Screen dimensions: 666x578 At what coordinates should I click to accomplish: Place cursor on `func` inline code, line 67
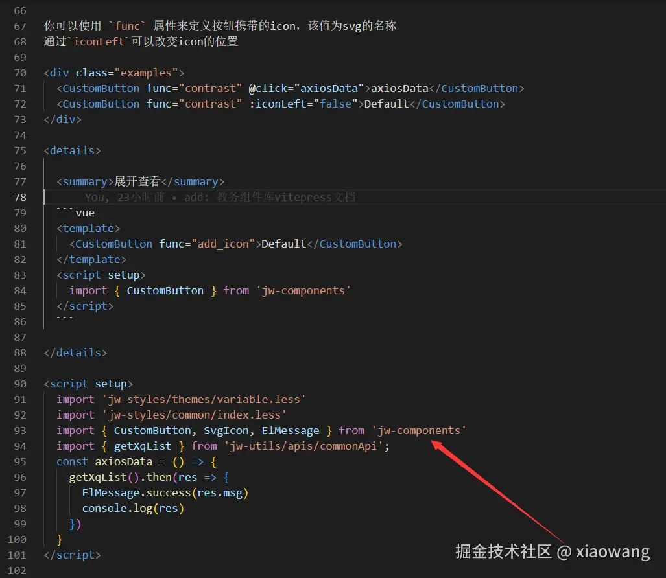point(127,27)
